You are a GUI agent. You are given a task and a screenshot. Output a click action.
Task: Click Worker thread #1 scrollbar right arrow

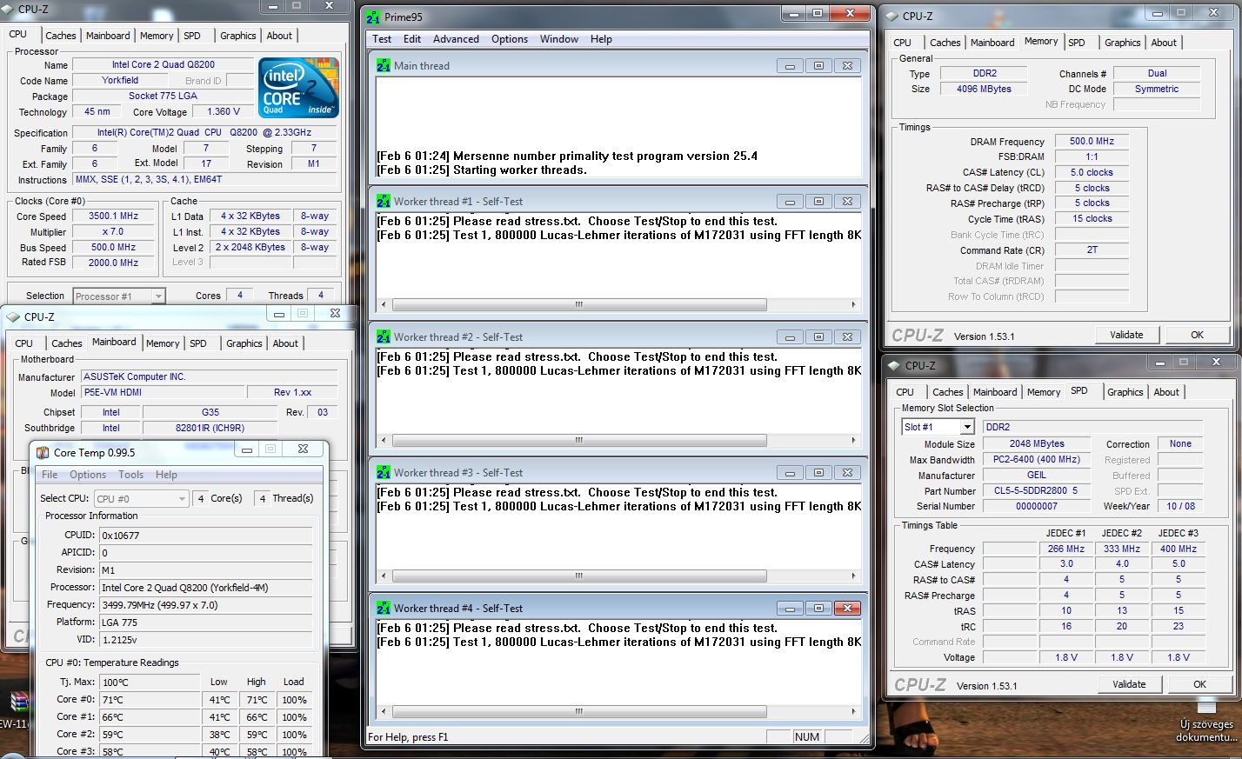coord(853,305)
